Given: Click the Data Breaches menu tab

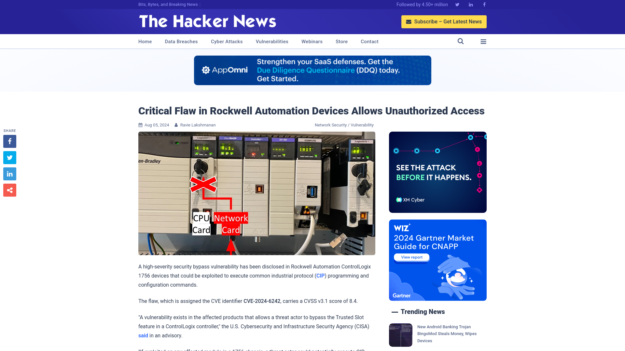Looking at the screenshot, I should (x=181, y=41).
